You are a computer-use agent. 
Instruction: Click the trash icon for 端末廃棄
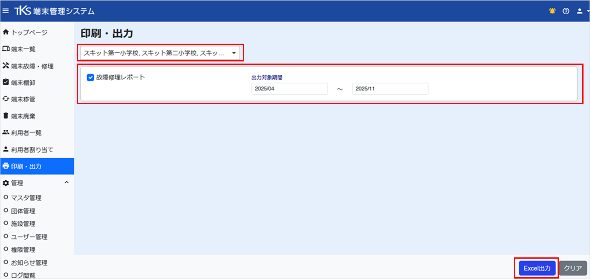pyautogui.click(x=6, y=116)
